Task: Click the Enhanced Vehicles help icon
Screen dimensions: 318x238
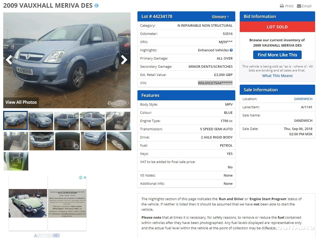Action: 231,50
